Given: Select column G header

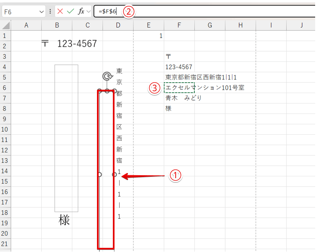Looking at the screenshot, I should point(210,25).
